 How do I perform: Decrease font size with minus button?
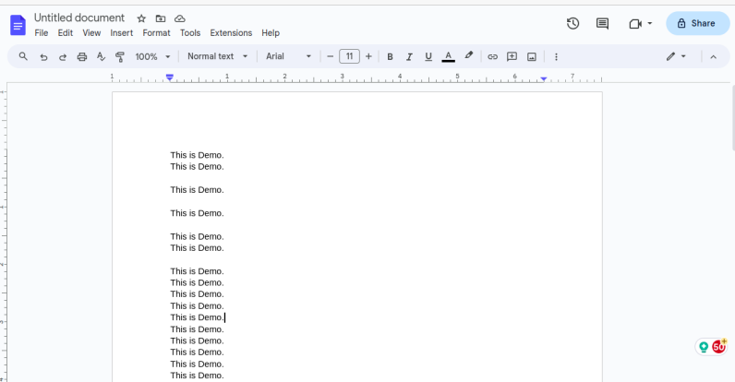pos(330,56)
